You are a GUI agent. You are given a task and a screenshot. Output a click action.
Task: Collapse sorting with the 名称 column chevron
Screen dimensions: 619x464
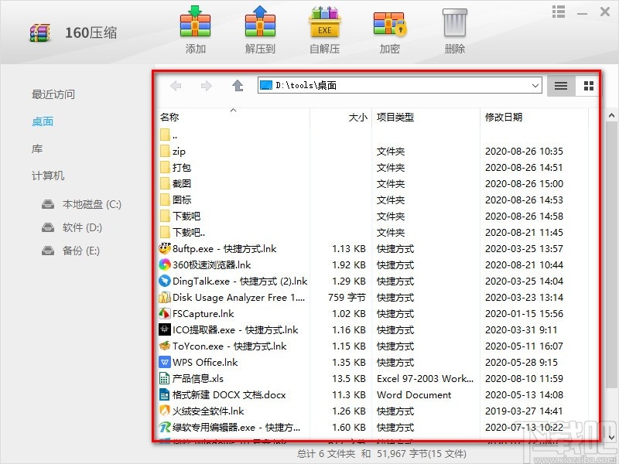pos(232,111)
